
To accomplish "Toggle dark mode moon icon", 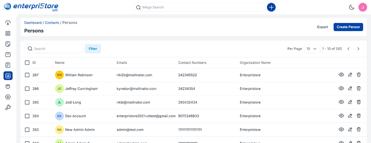I will click(x=352, y=7).
